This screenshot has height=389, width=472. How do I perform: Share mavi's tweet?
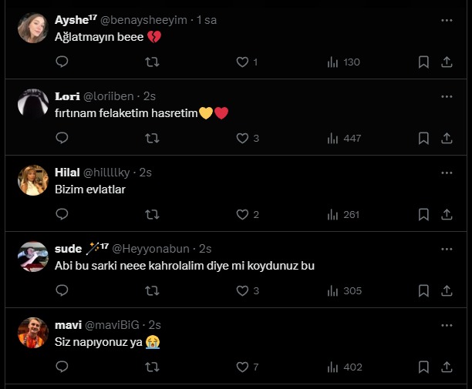(x=447, y=367)
